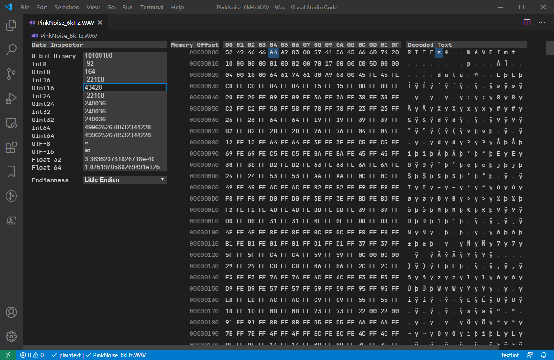Screen dimensions: 554x360
Task: Open the Search view
Action: [x=11, y=49]
